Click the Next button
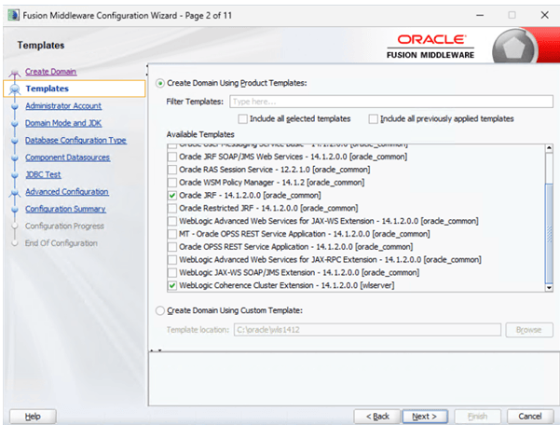560x425 pixels. (425, 417)
